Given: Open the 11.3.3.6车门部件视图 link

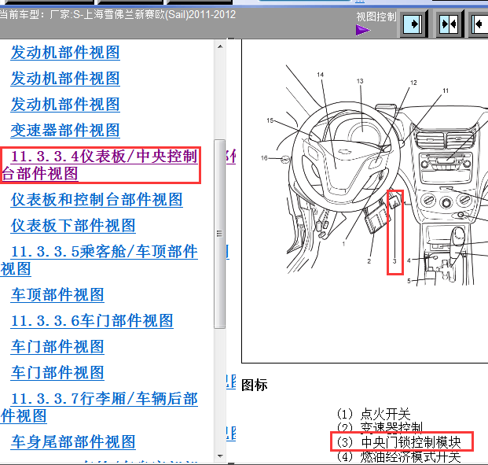Looking at the screenshot, I should tap(92, 321).
